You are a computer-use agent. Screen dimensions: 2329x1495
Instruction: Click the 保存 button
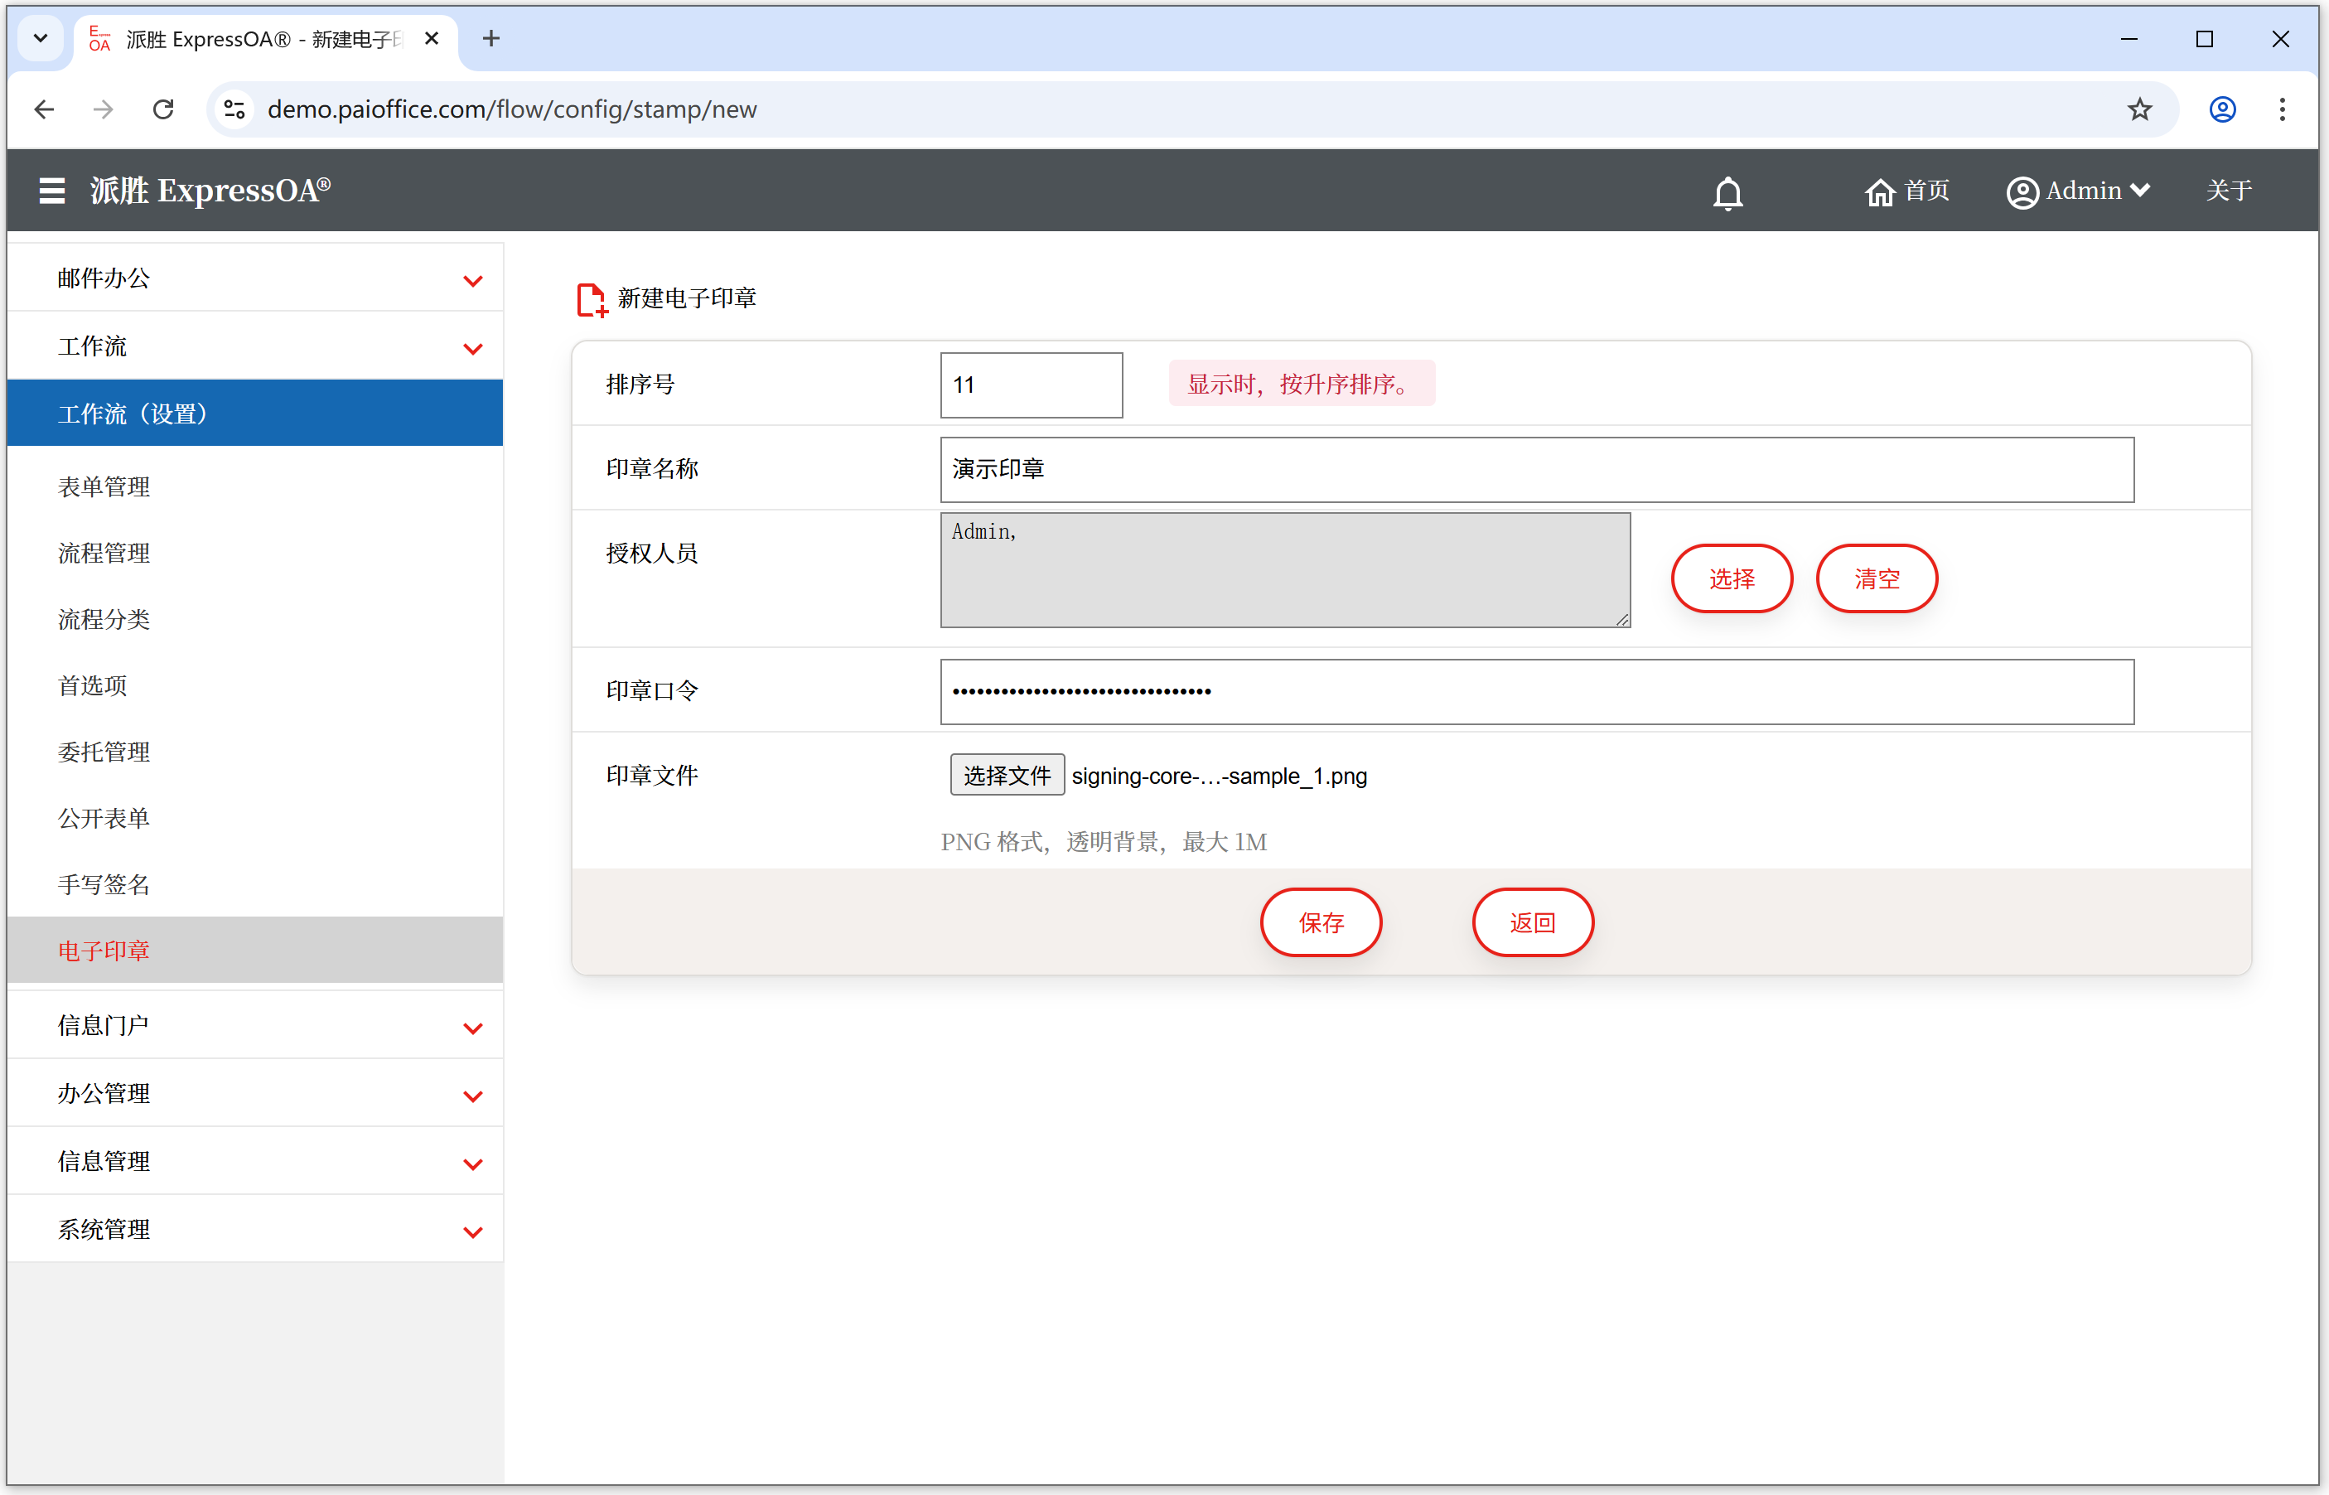coord(1321,922)
